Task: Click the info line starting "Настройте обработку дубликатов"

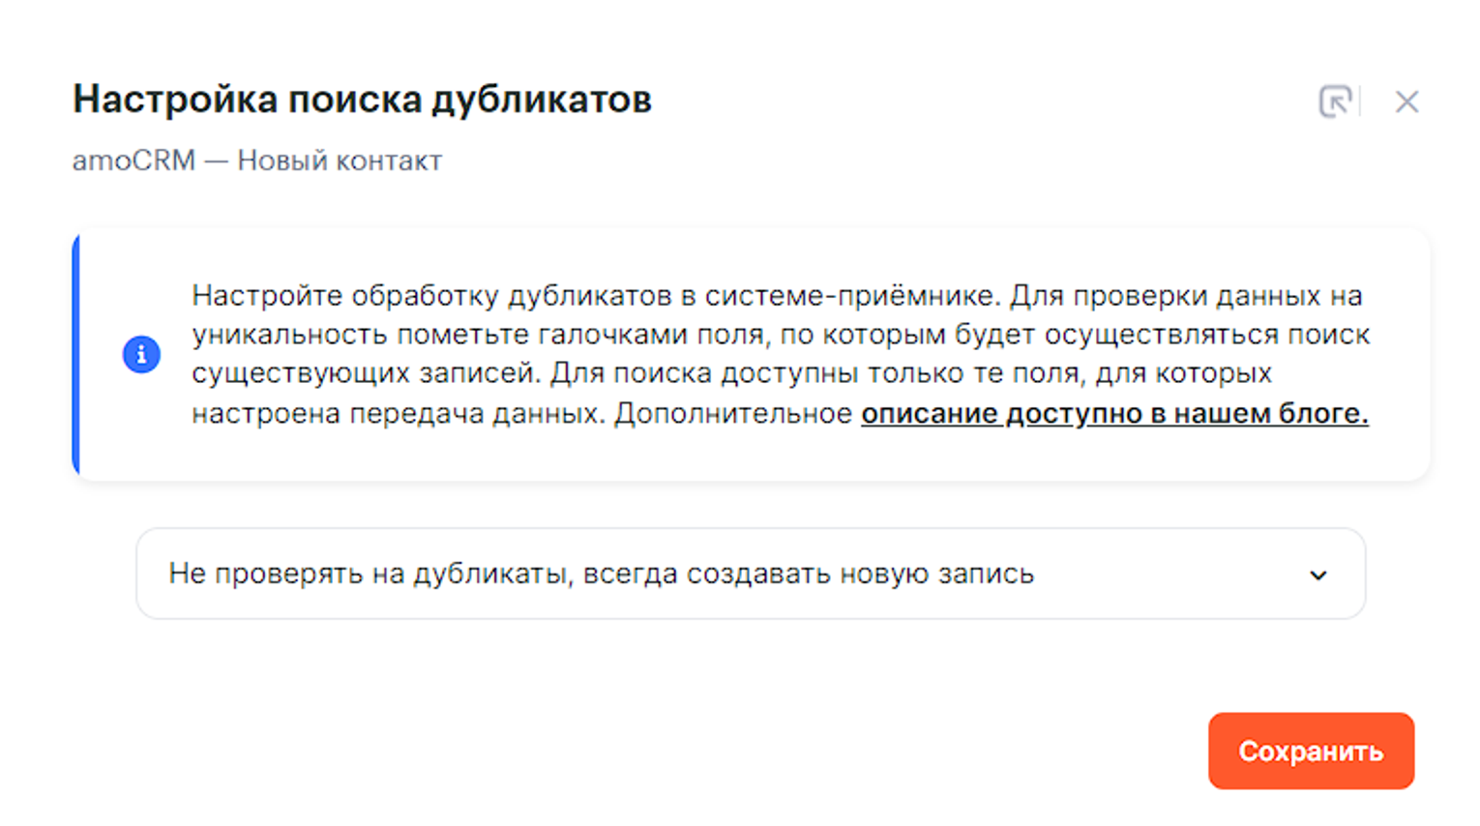Action: pyautogui.click(x=776, y=295)
